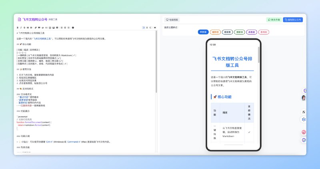The height and width of the screenshot is (169, 320).
Task: Insert a hyperlink with the link icon
Action: click(36, 28)
